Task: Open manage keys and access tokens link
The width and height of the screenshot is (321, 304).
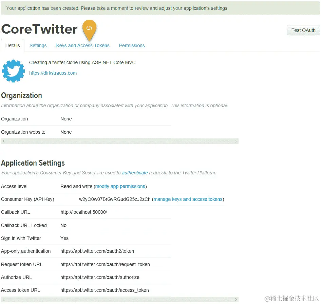Action: click(x=188, y=199)
